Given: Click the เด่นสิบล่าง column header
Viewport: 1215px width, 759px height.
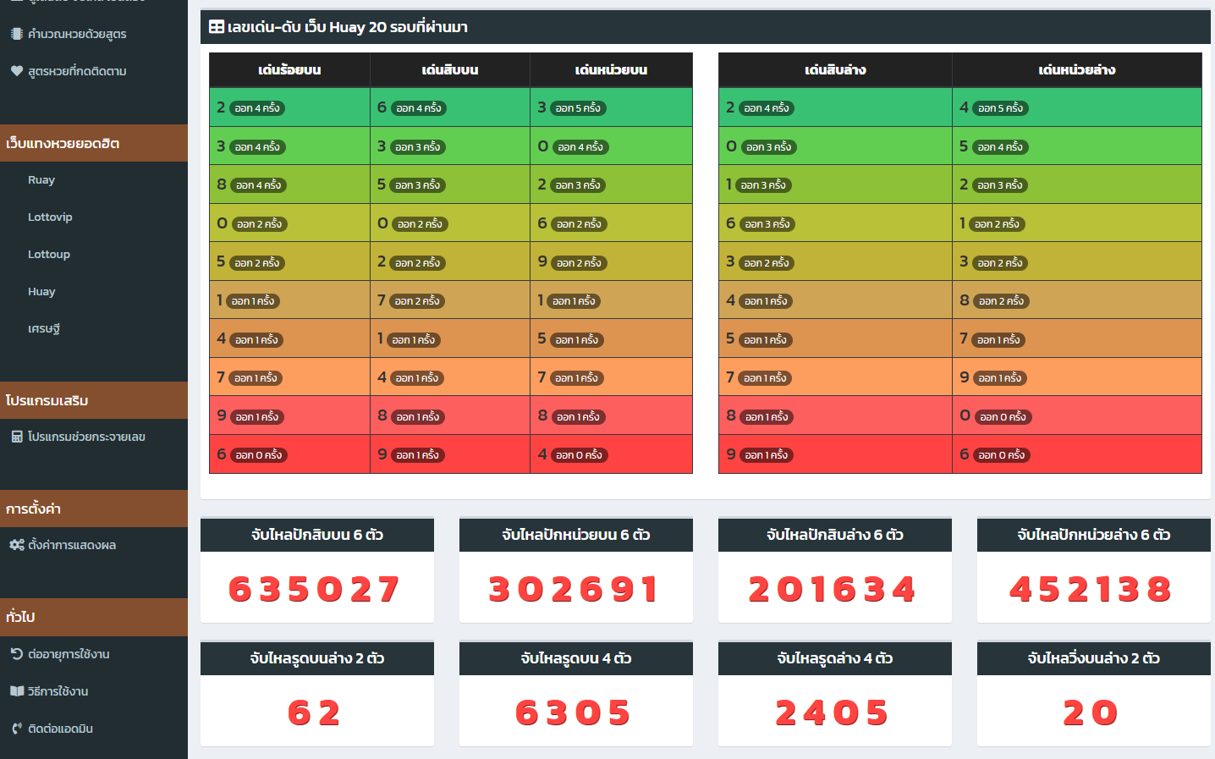Looking at the screenshot, I should point(835,70).
